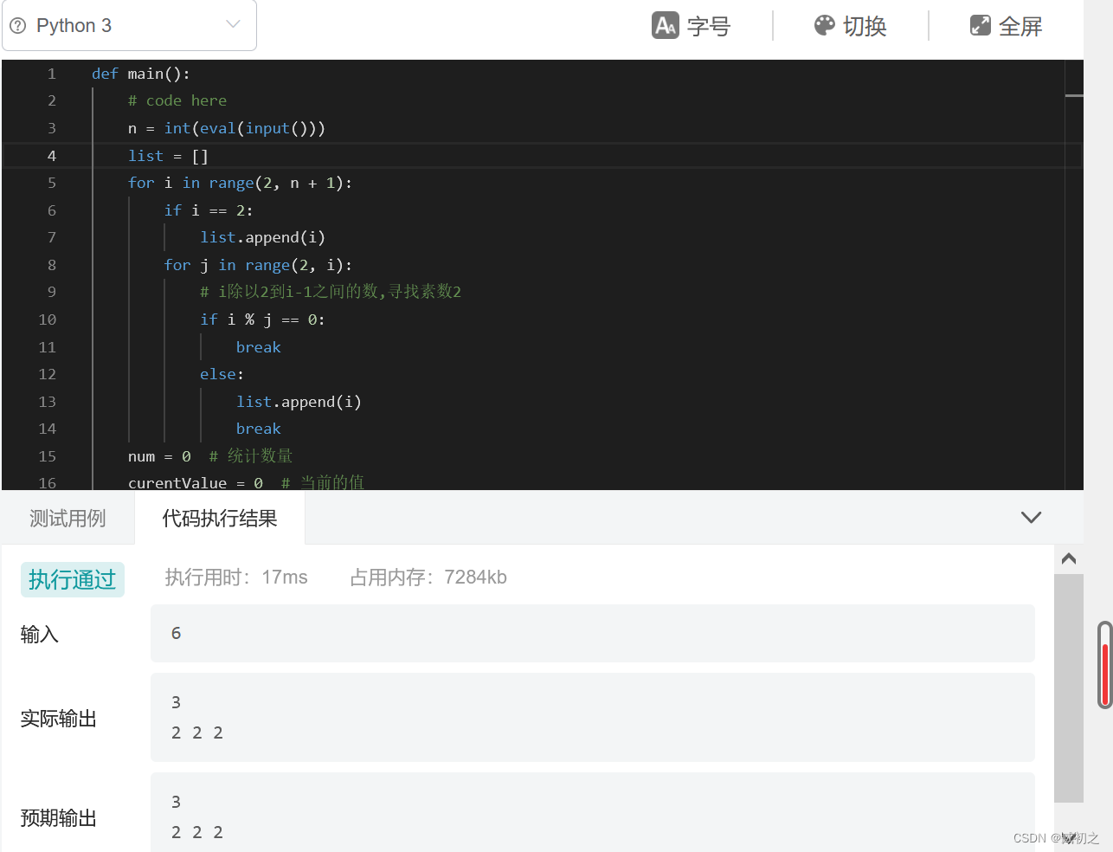This screenshot has height=852, width=1113.
Task: Click the 执行通过 status badge
Action: [73, 579]
